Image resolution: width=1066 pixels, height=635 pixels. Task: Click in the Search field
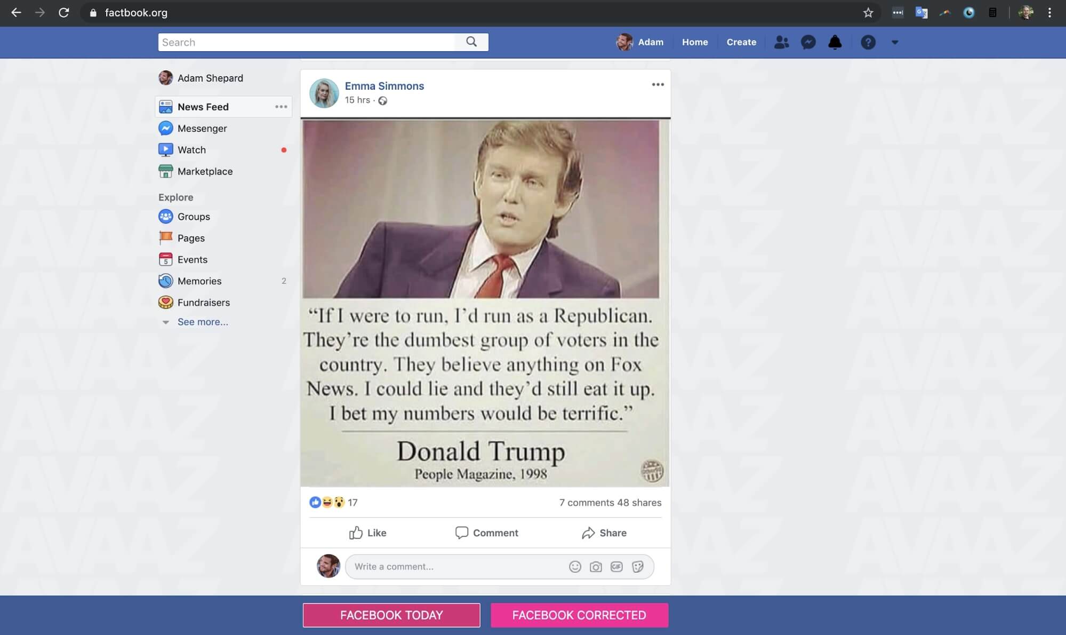click(307, 42)
